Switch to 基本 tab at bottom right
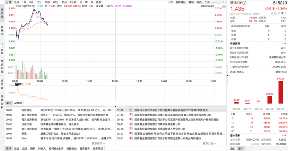Image resolution: width=288 pixels, height=151 pixels. [241, 149]
